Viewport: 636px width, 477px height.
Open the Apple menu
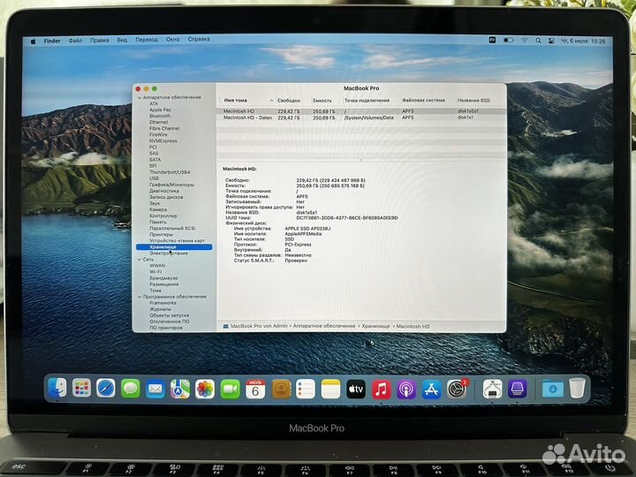coord(34,41)
